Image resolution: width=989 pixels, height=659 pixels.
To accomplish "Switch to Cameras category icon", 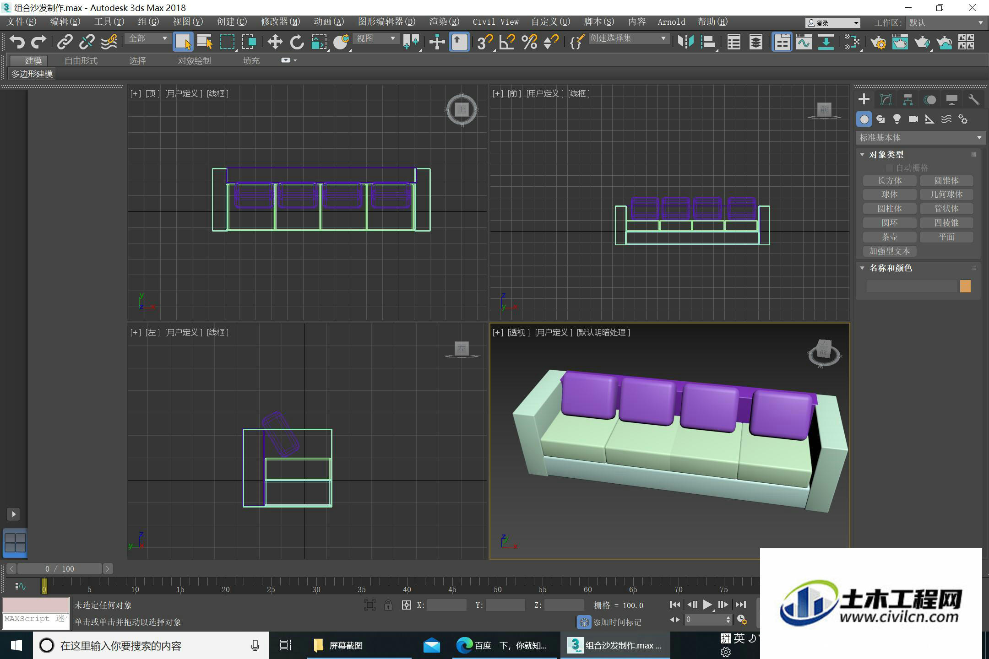I will point(913,119).
